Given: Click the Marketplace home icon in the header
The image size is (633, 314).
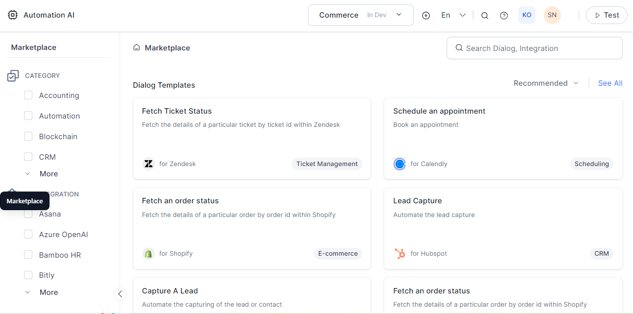Looking at the screenshot, I should [136, 47].
